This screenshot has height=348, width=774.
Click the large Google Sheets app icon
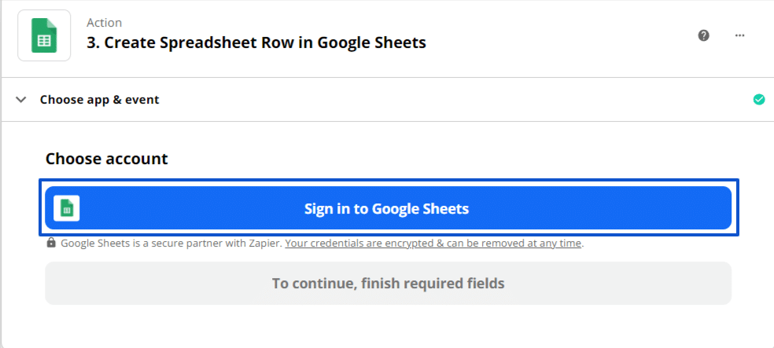coord(44,35)
